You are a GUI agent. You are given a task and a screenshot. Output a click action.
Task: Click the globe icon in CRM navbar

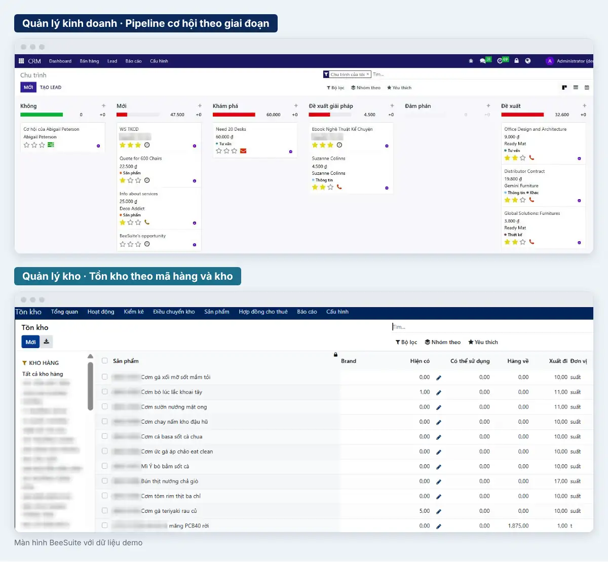pos(528,61)
